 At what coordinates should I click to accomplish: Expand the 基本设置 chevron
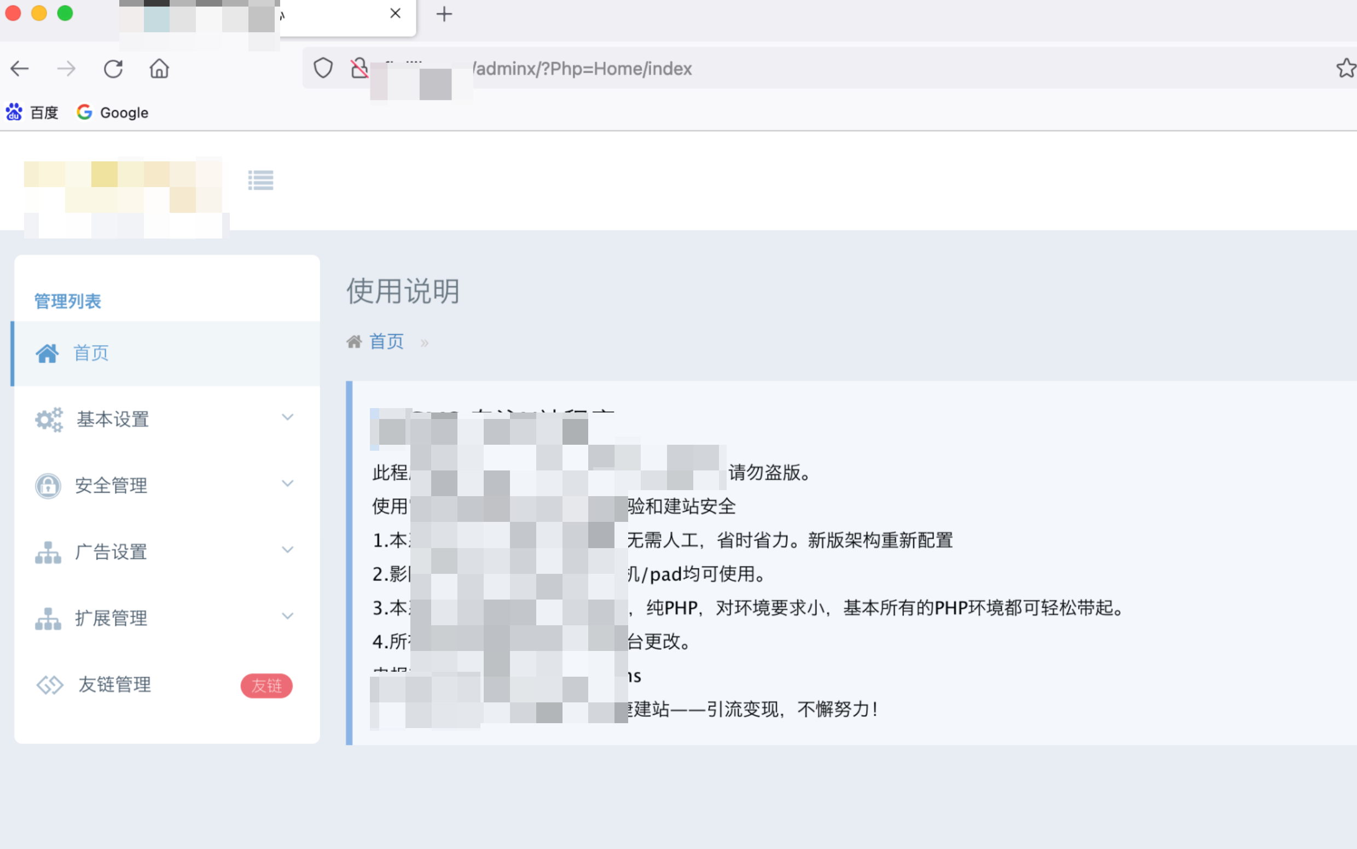pos(288,417)
